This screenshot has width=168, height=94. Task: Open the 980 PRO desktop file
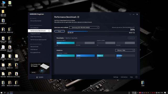pyautogui.click(x=10, y=4)
